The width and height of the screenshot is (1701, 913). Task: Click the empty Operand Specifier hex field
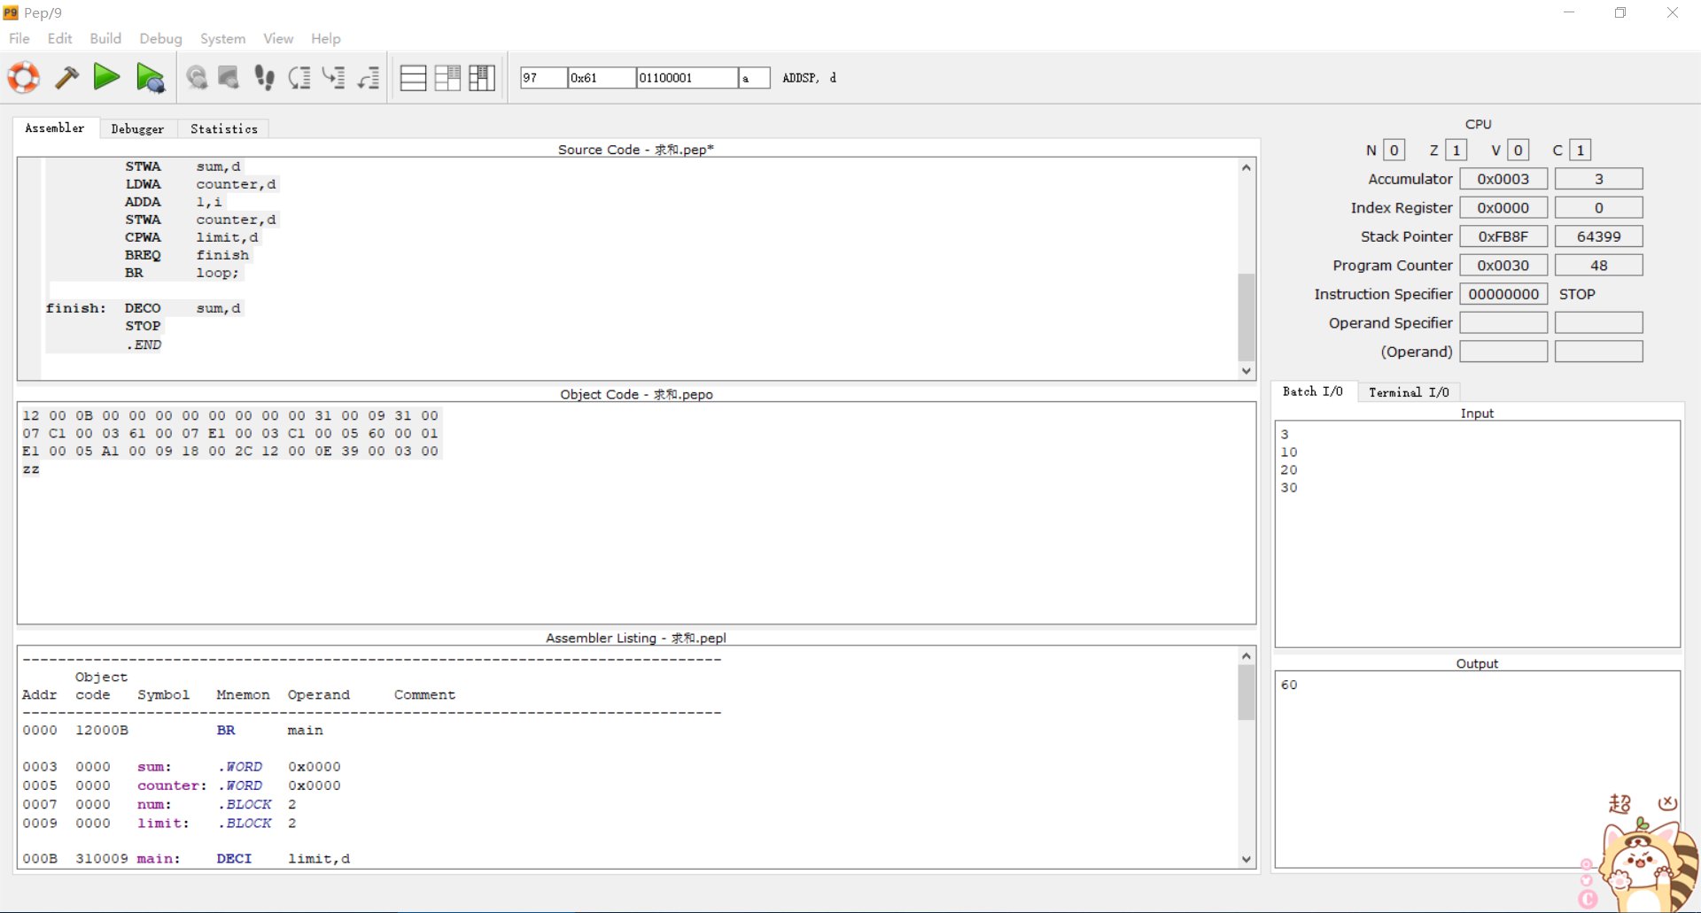click(x=1503, y=323)
